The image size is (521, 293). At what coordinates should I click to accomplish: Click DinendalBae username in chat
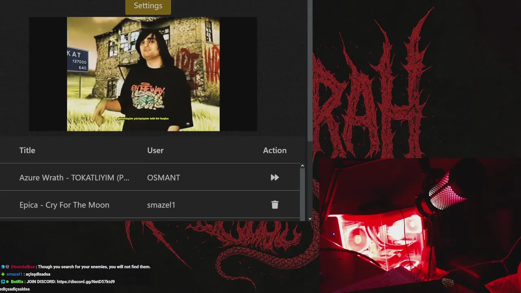(23, 267)
